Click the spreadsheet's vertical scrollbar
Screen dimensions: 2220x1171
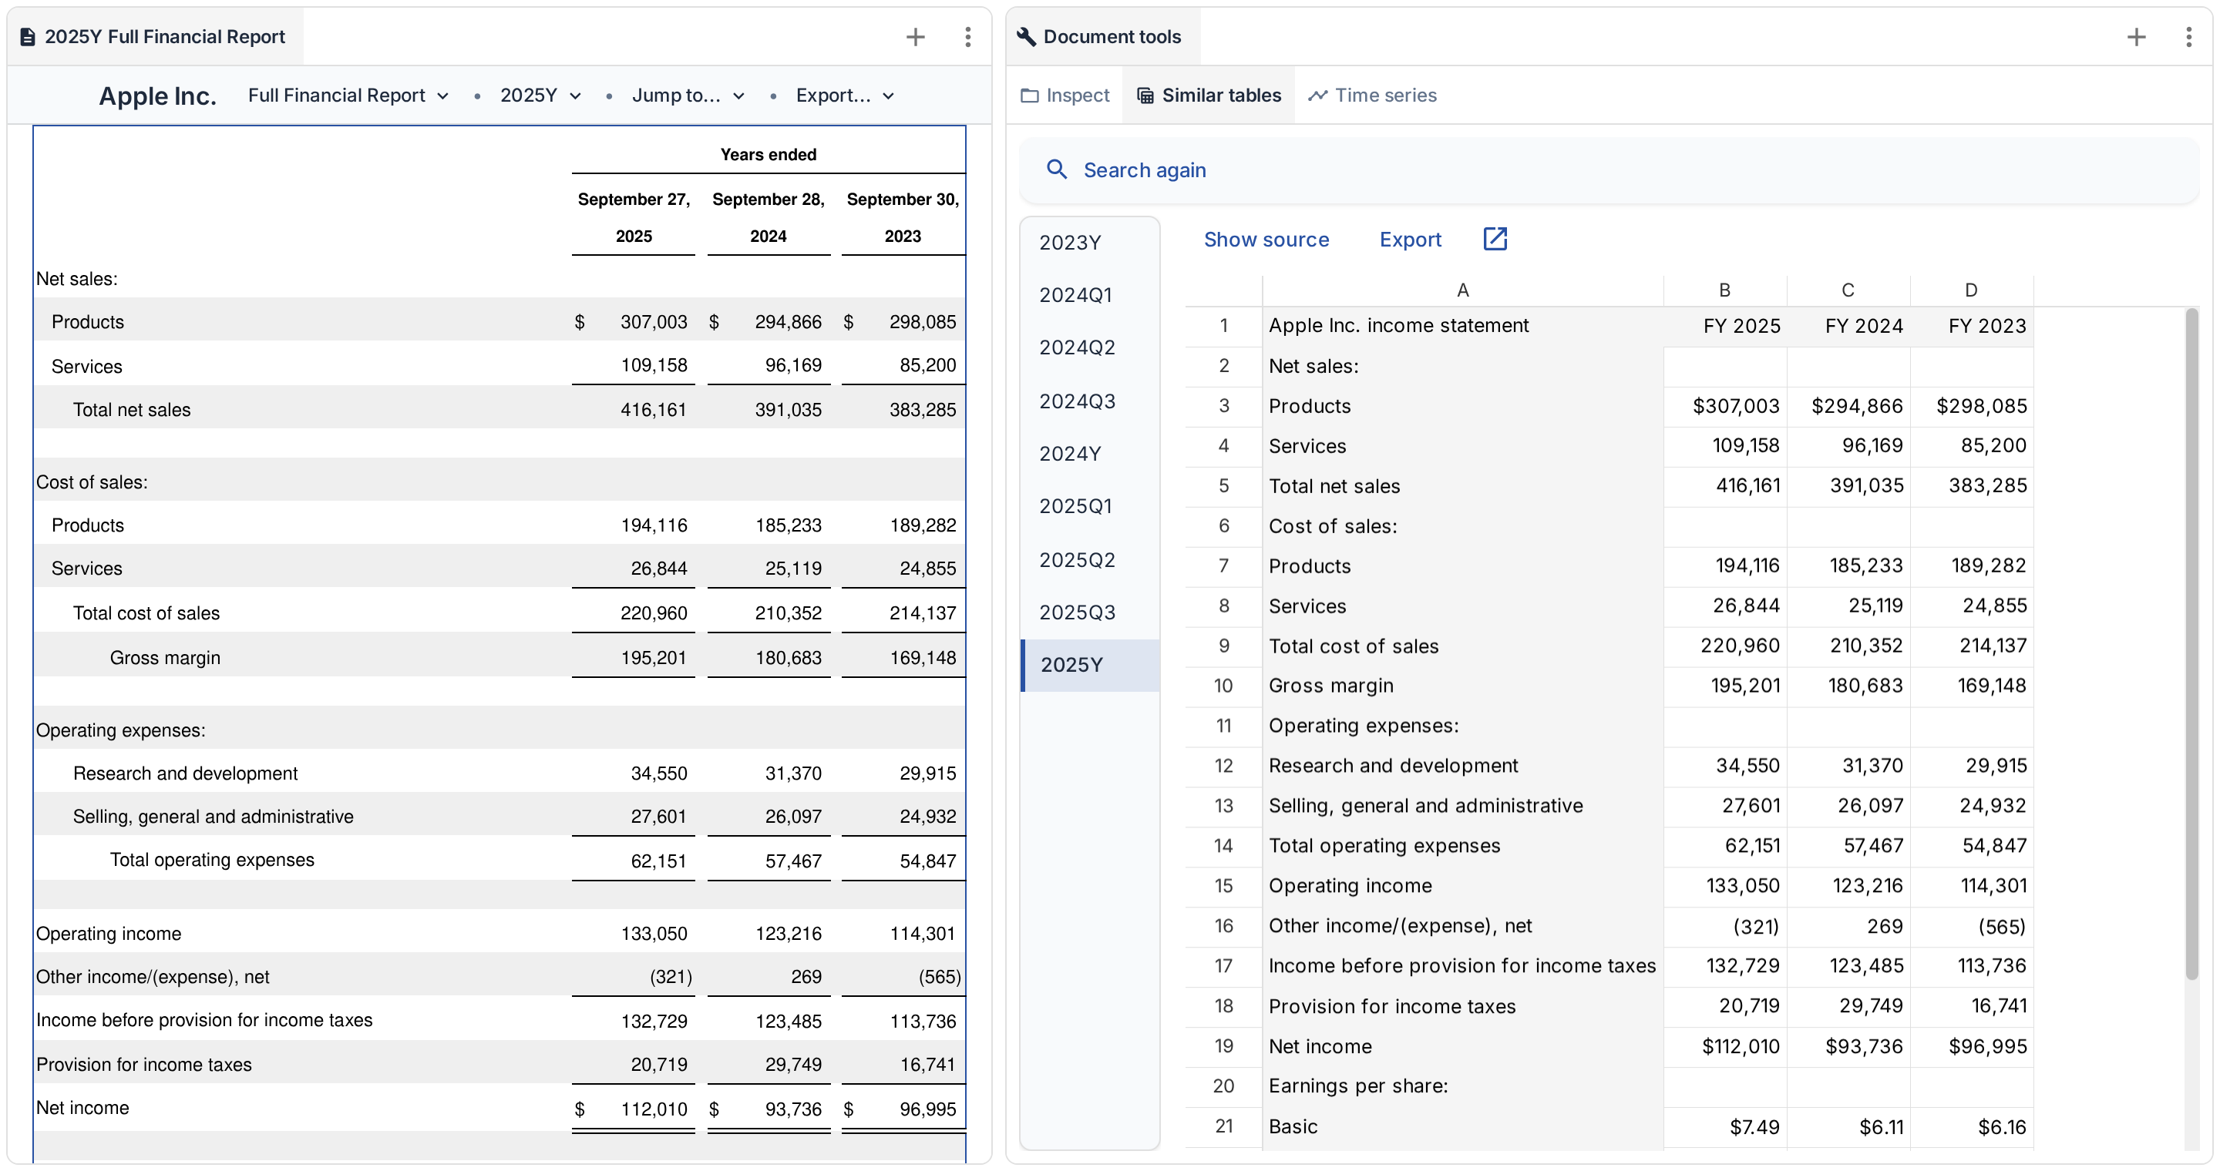click(2191, 644)
